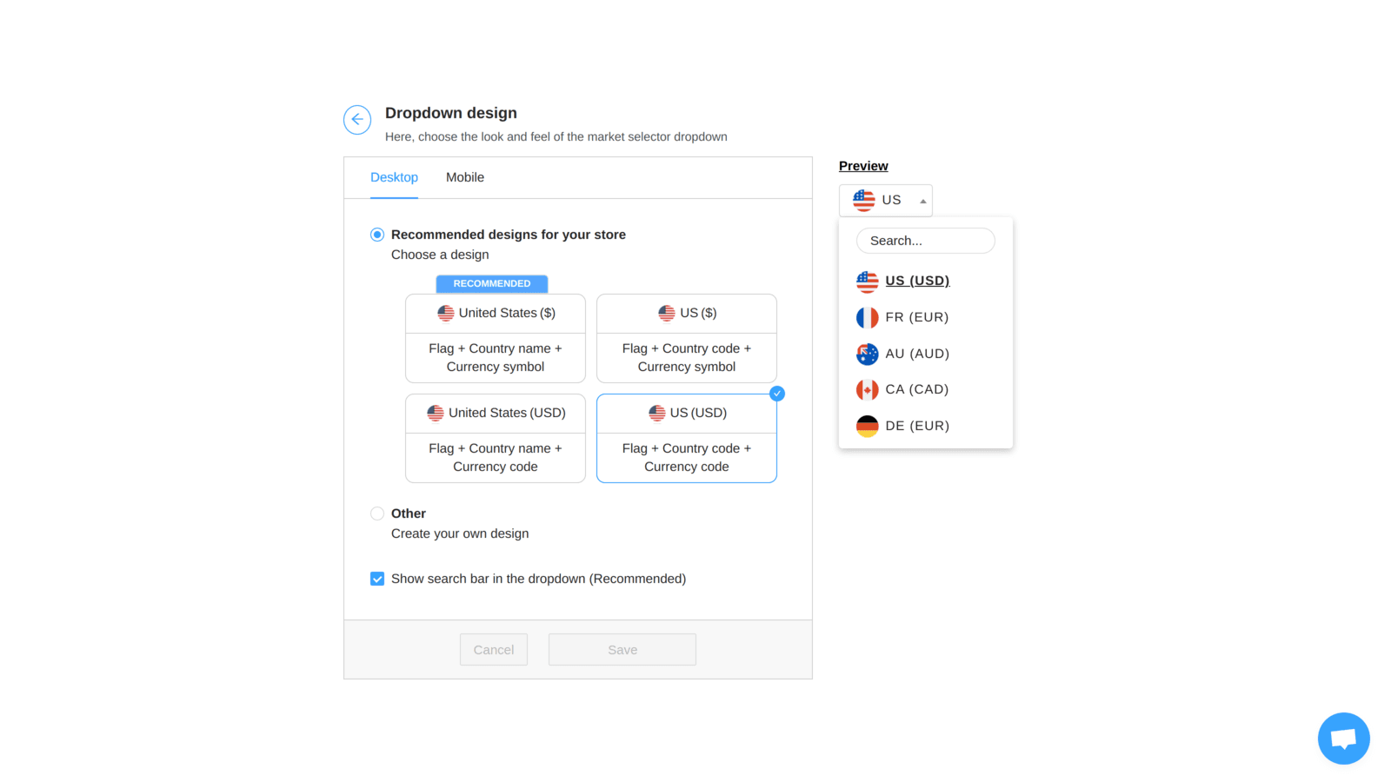Click the back arrow next to Dropdown design

[357, 119]
